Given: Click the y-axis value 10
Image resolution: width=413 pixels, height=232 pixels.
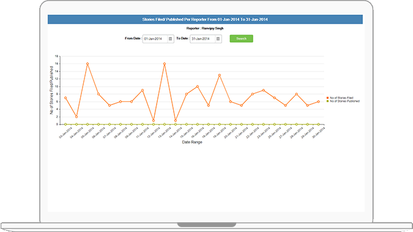Looking at the screenshot, I should [56, 87].
